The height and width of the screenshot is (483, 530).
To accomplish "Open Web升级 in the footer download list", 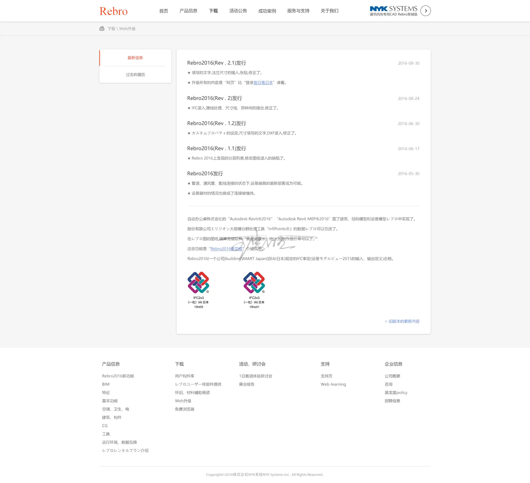I will (183, 401).
